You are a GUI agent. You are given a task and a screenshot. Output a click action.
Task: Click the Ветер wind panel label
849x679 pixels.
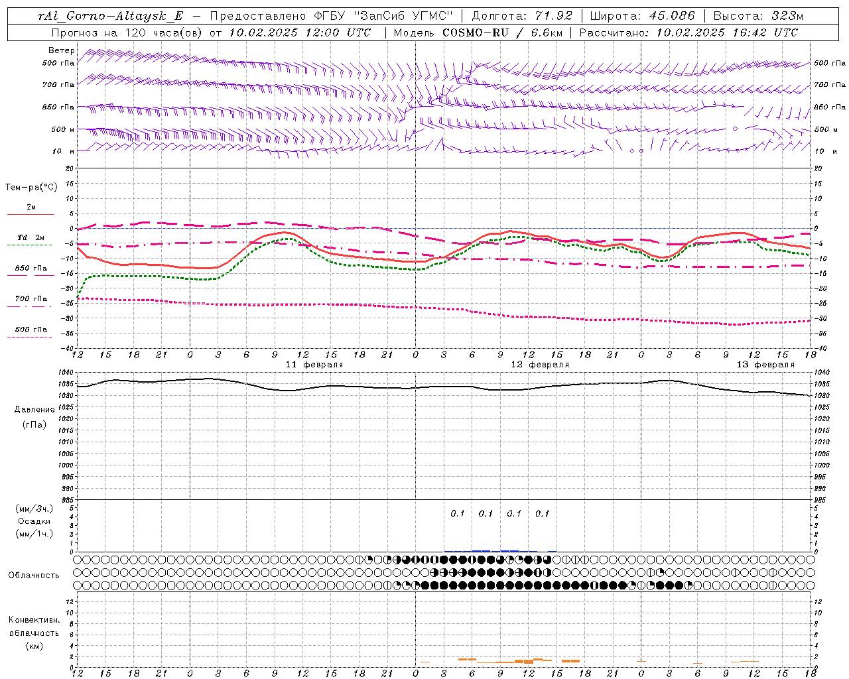pos(61,50)
